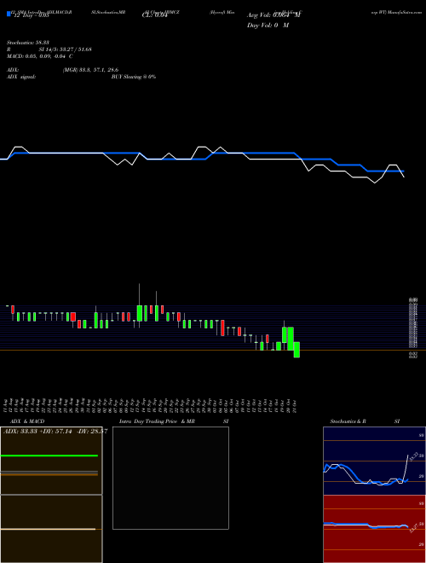Click the '21 Oct' last date label
Image resolution: width=426 pixels, height=563 pixels.
[295, 406]
